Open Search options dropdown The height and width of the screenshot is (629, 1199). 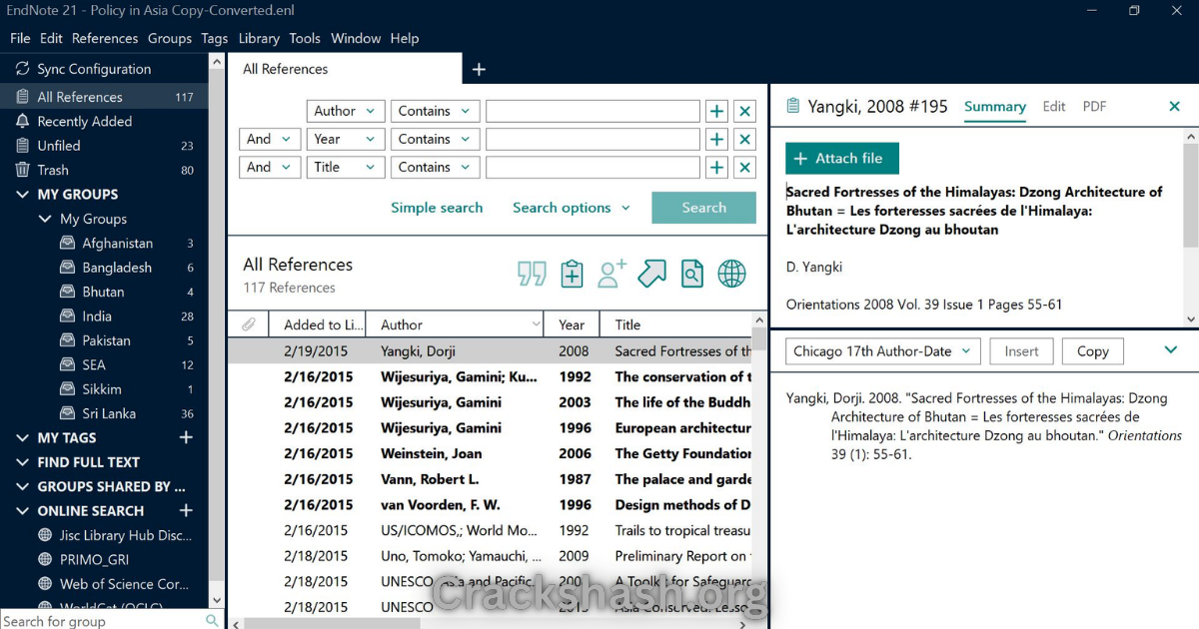coord(572,208)
